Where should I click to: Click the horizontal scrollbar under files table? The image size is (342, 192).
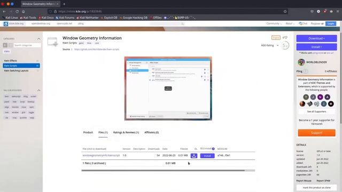(163, 171)
